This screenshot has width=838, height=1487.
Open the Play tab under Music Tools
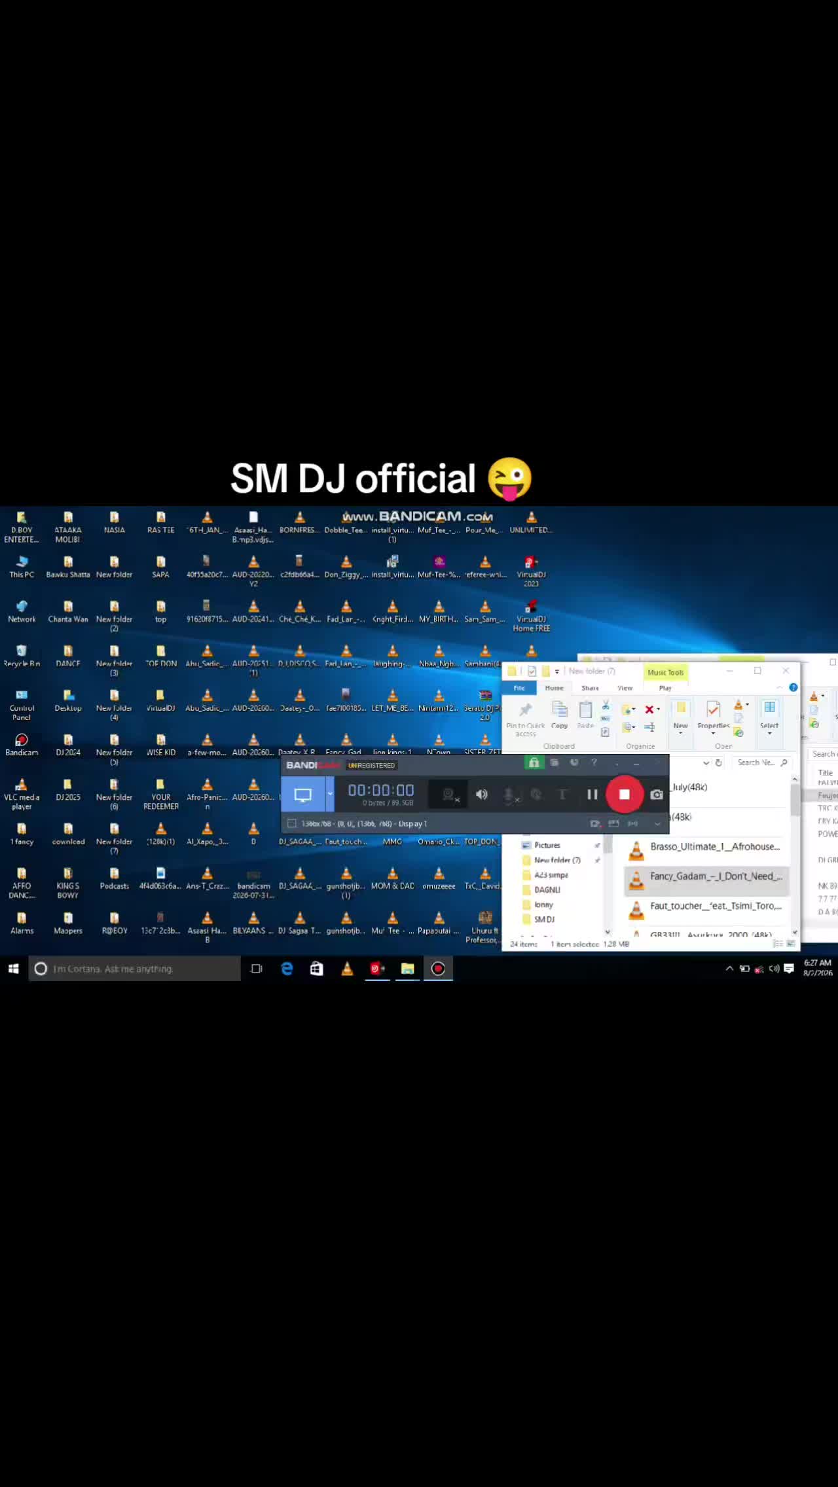coord(665,688)
